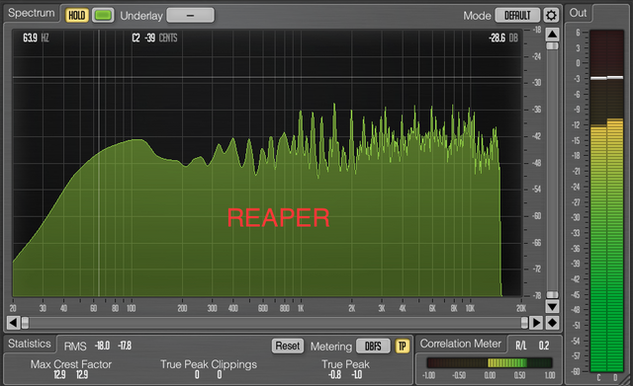The width and height of the screenshot is (633, 386).
Task: Open the Mode DEFAULT dropdown
Action: coord(517,16)
